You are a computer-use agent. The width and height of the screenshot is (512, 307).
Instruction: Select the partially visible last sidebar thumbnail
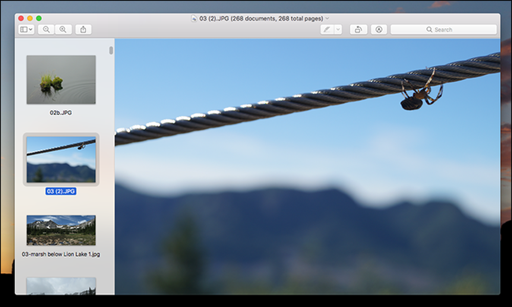[x=61, y=286]
